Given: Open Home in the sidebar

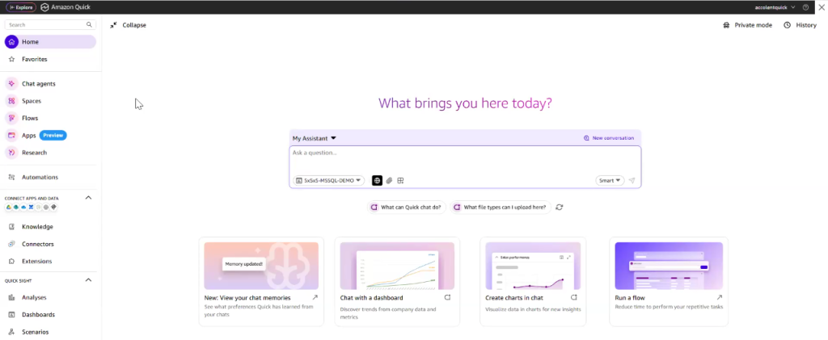Looking at the screenshot, I should [x=50, y=42].
